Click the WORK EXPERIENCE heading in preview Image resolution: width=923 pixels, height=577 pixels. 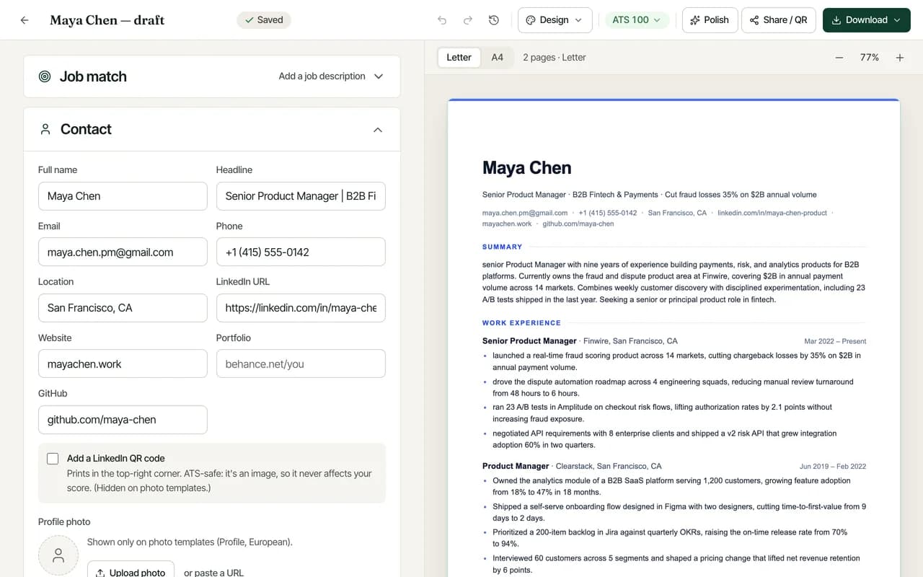click(x=521, y=323)
